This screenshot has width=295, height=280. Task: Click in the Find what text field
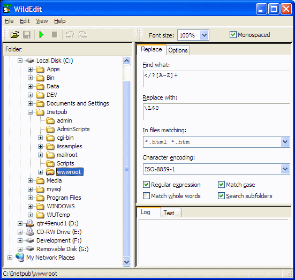pos(216,79)
